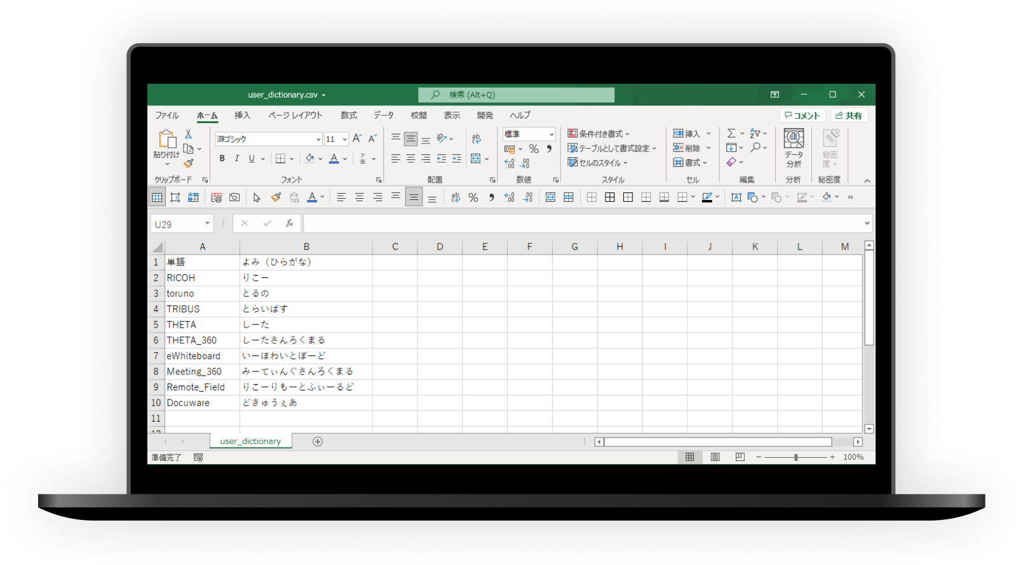1023x565 pixels.
Task: Click Merge and Center in the ribbon alignment group
Action: tap(476, 159)
